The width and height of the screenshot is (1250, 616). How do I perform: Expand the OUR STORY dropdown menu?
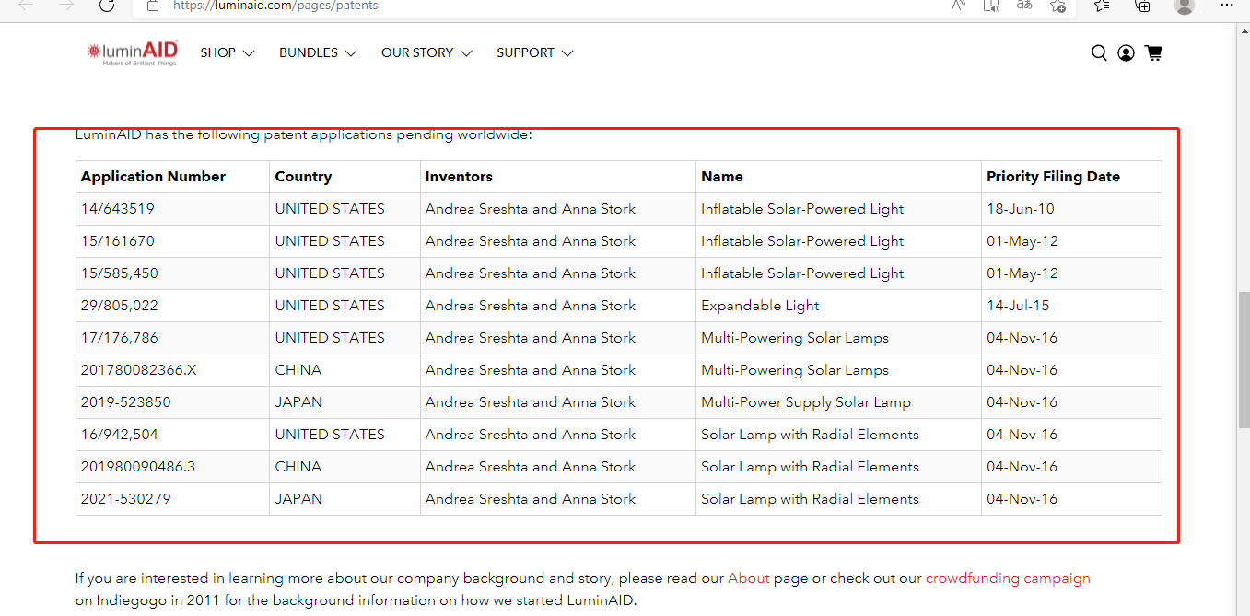(x=426, y=53)
